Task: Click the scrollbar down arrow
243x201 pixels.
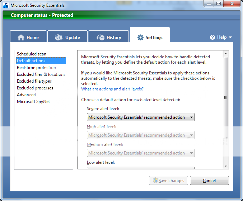Action: tap(226, 166)
